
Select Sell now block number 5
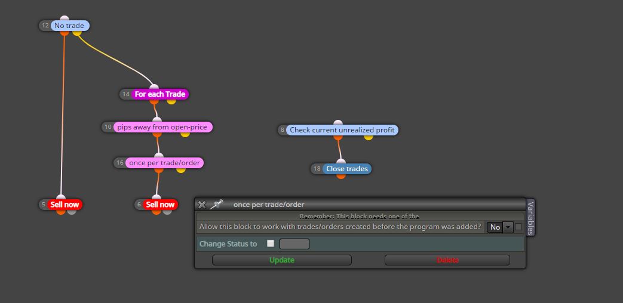tap(65, 205)
